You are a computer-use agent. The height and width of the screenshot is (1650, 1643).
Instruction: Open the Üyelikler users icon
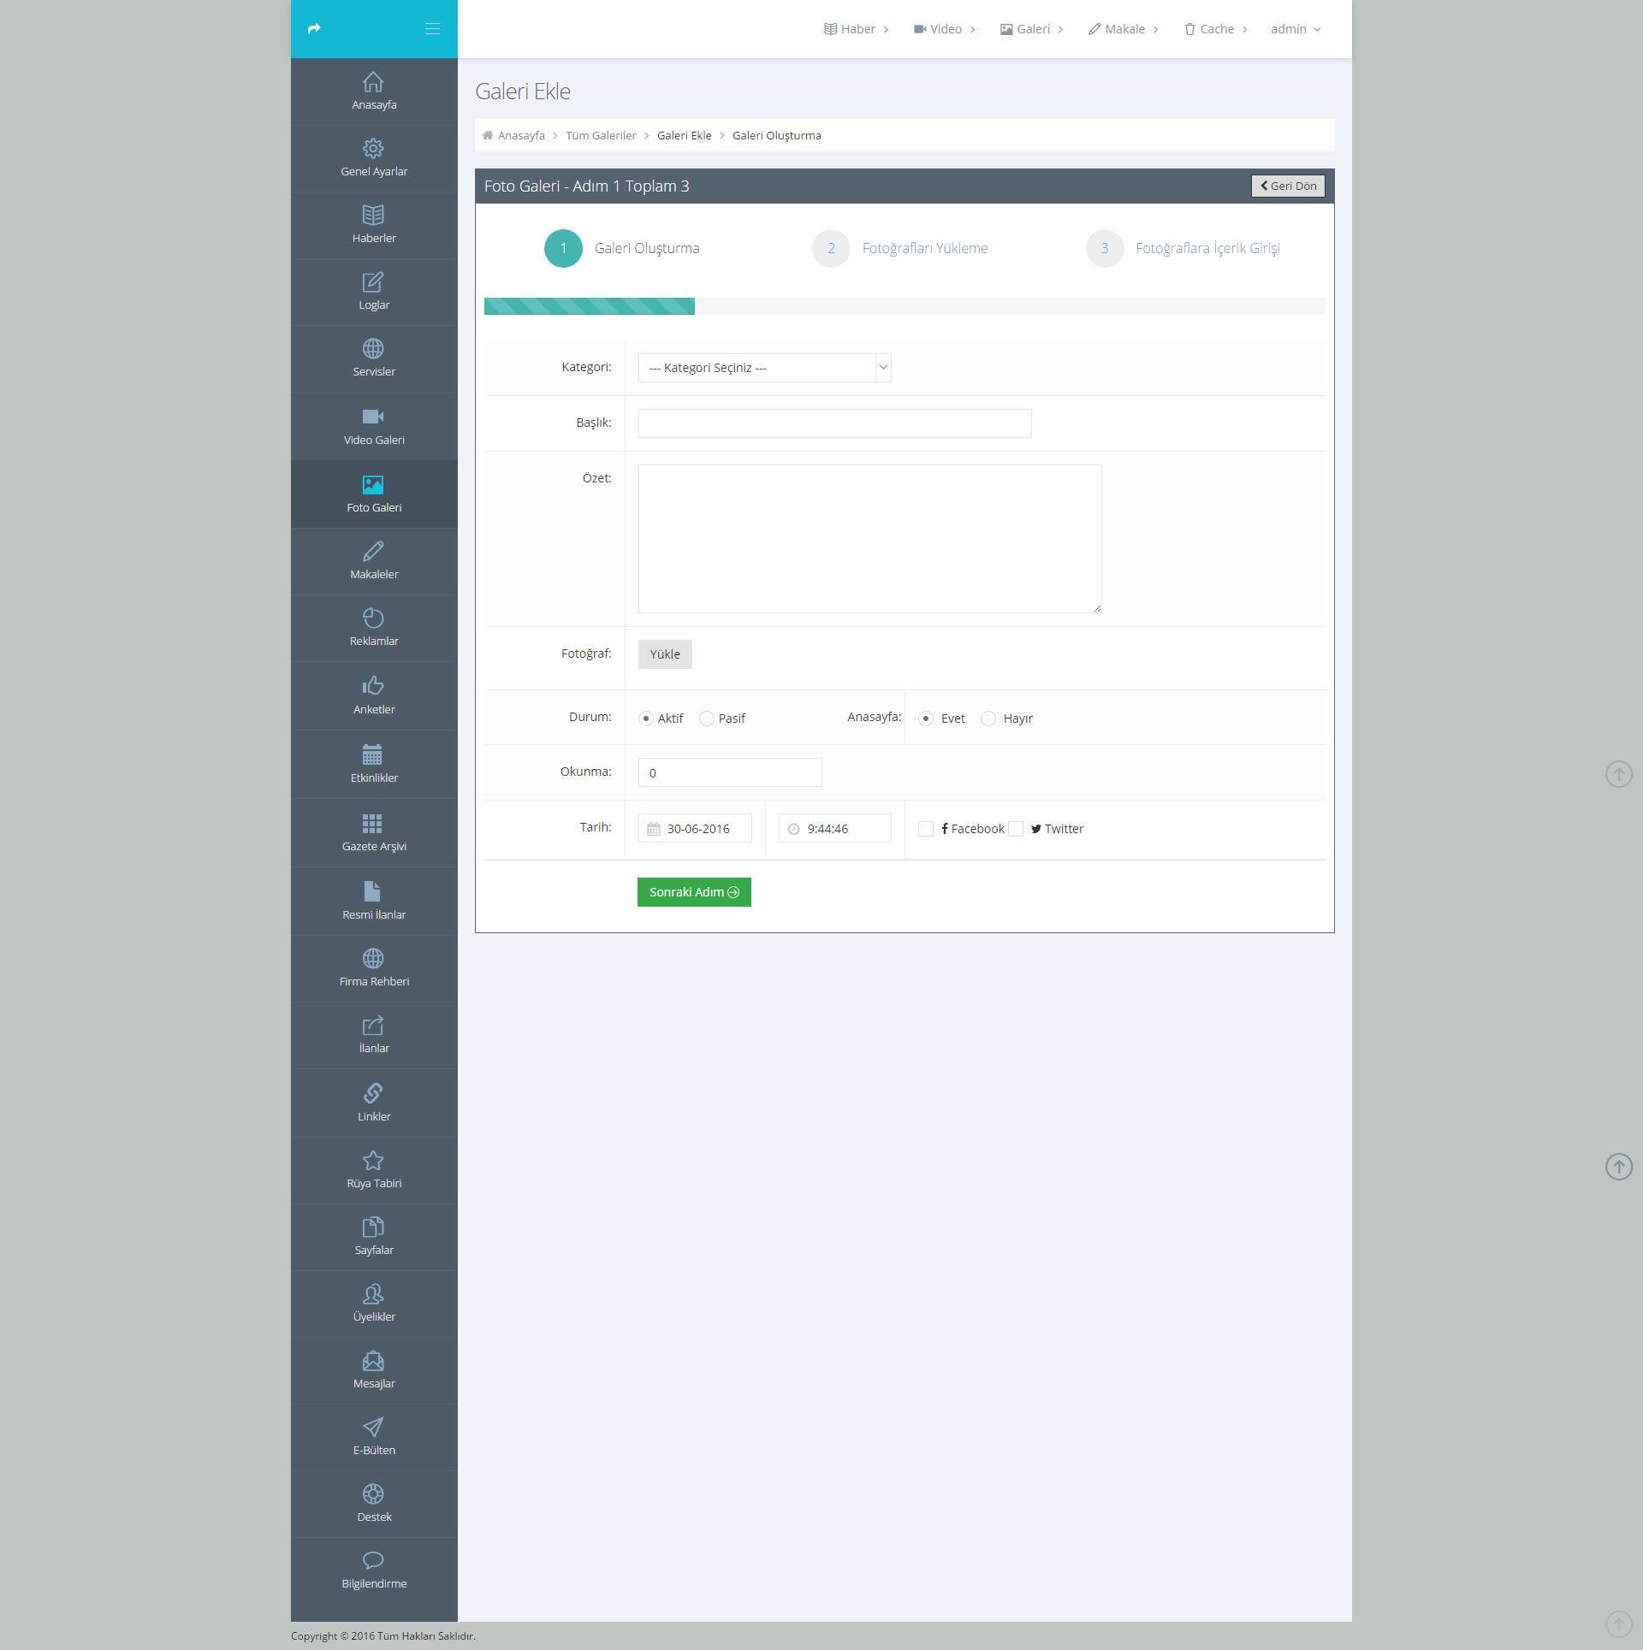pyautogui.click(x=373, y=1294)
